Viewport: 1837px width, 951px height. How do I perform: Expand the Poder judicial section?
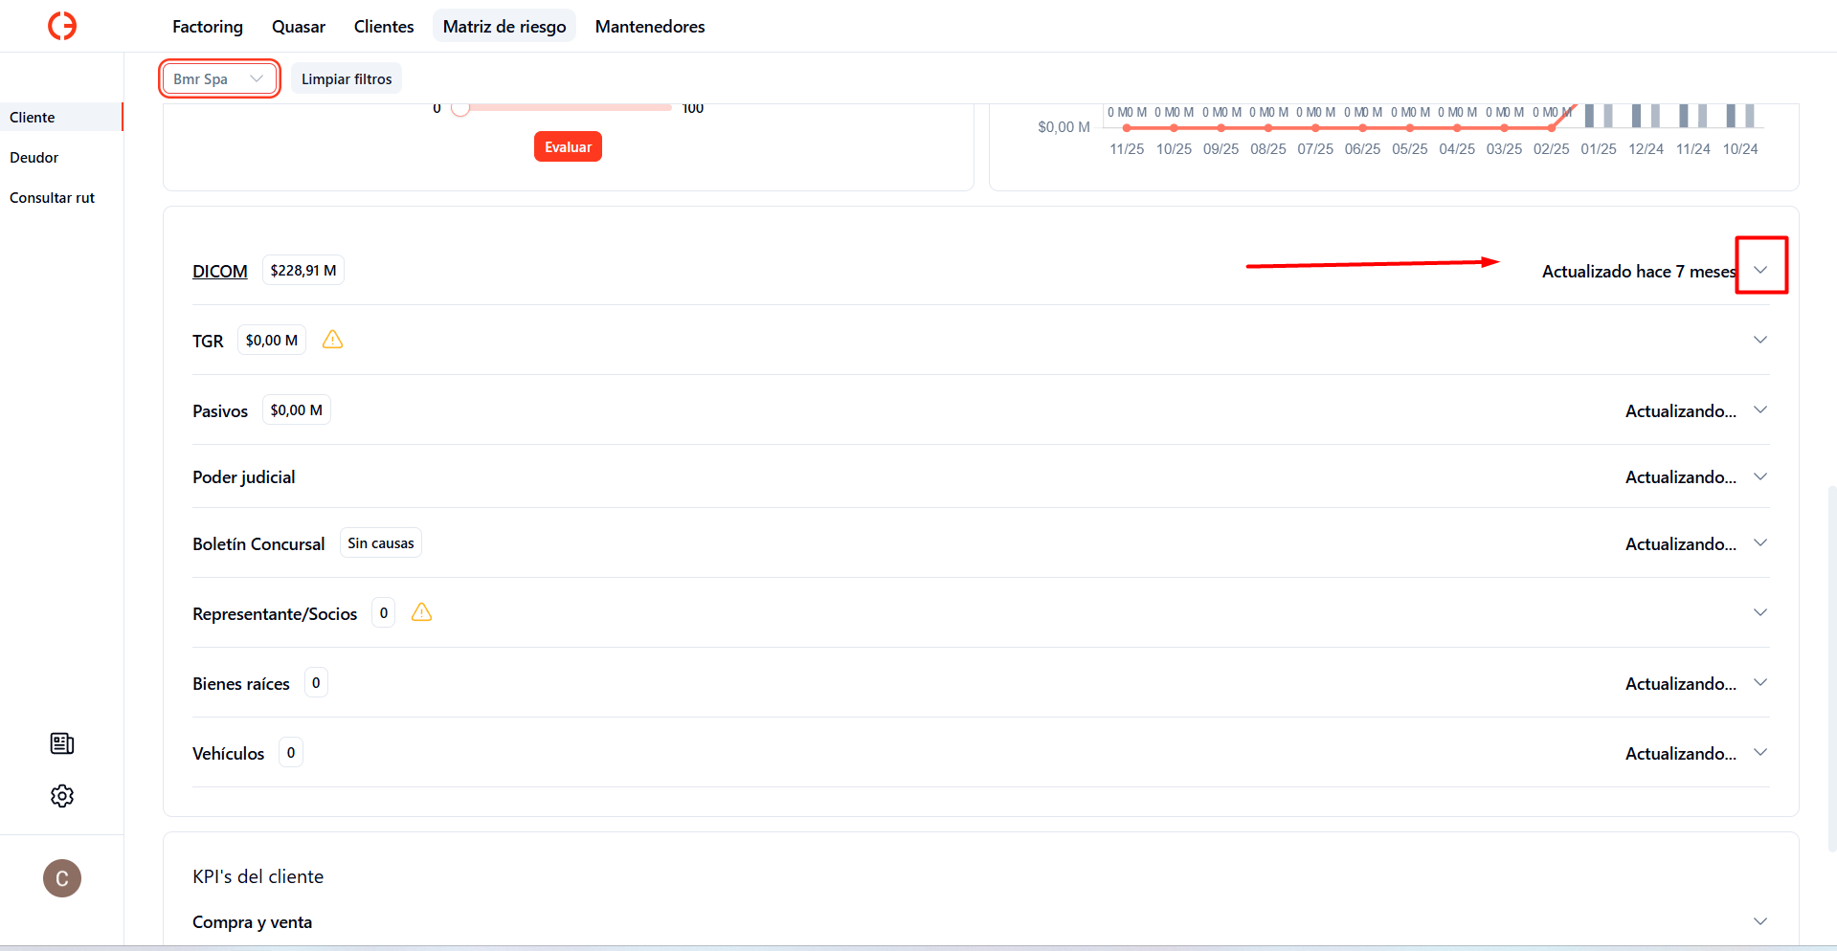[x=1760, y=475]
